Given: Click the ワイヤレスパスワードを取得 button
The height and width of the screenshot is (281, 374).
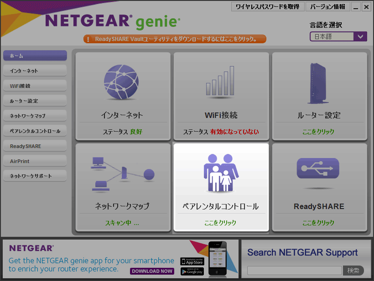Looking at the screenshot, I should pos(268,7).
